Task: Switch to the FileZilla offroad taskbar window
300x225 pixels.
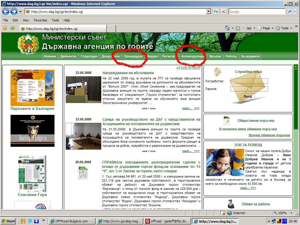Action: click(168, 221)
